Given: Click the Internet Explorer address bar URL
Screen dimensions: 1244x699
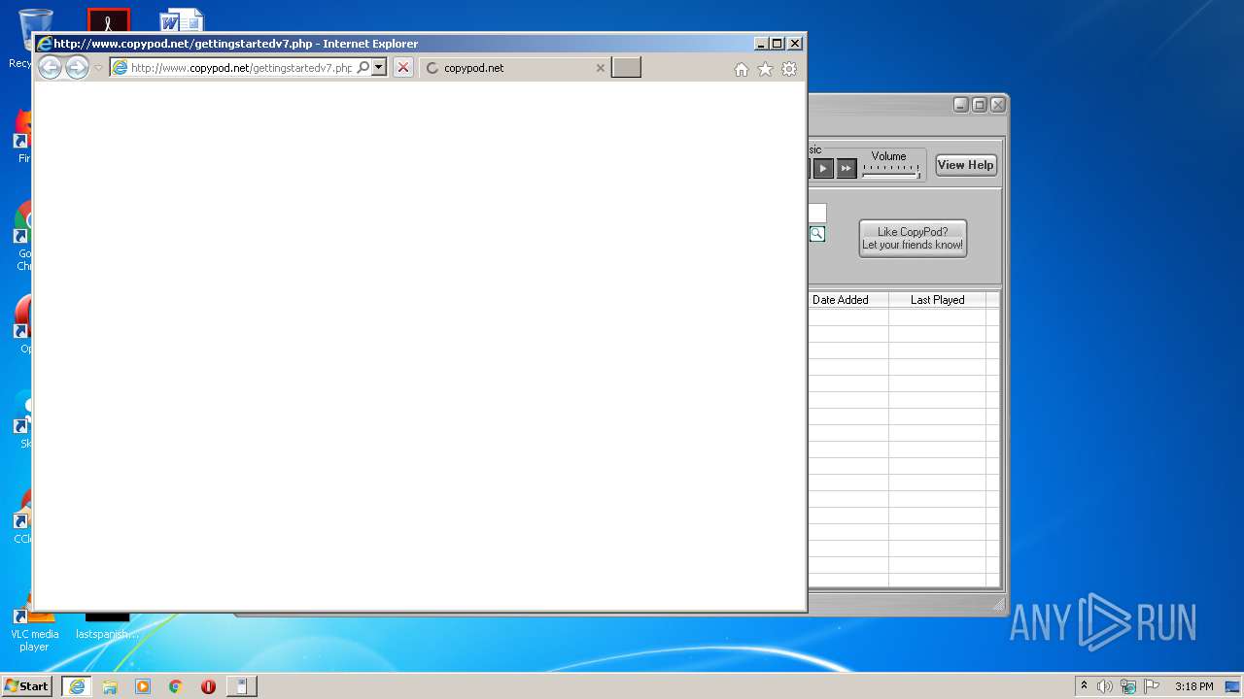Looking at the screenshot, I should [241, 68].
